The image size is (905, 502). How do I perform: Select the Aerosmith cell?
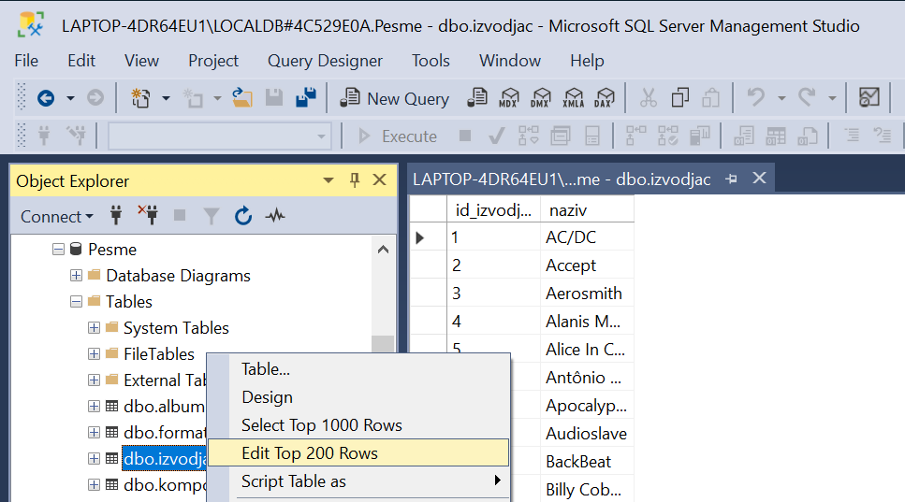[587, 294]
